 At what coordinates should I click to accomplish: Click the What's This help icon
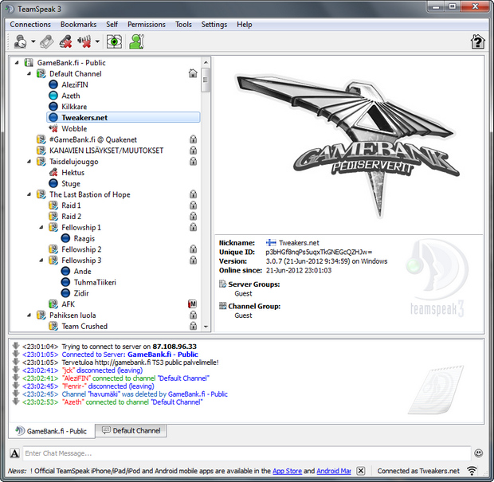click(x=477, y=41)
